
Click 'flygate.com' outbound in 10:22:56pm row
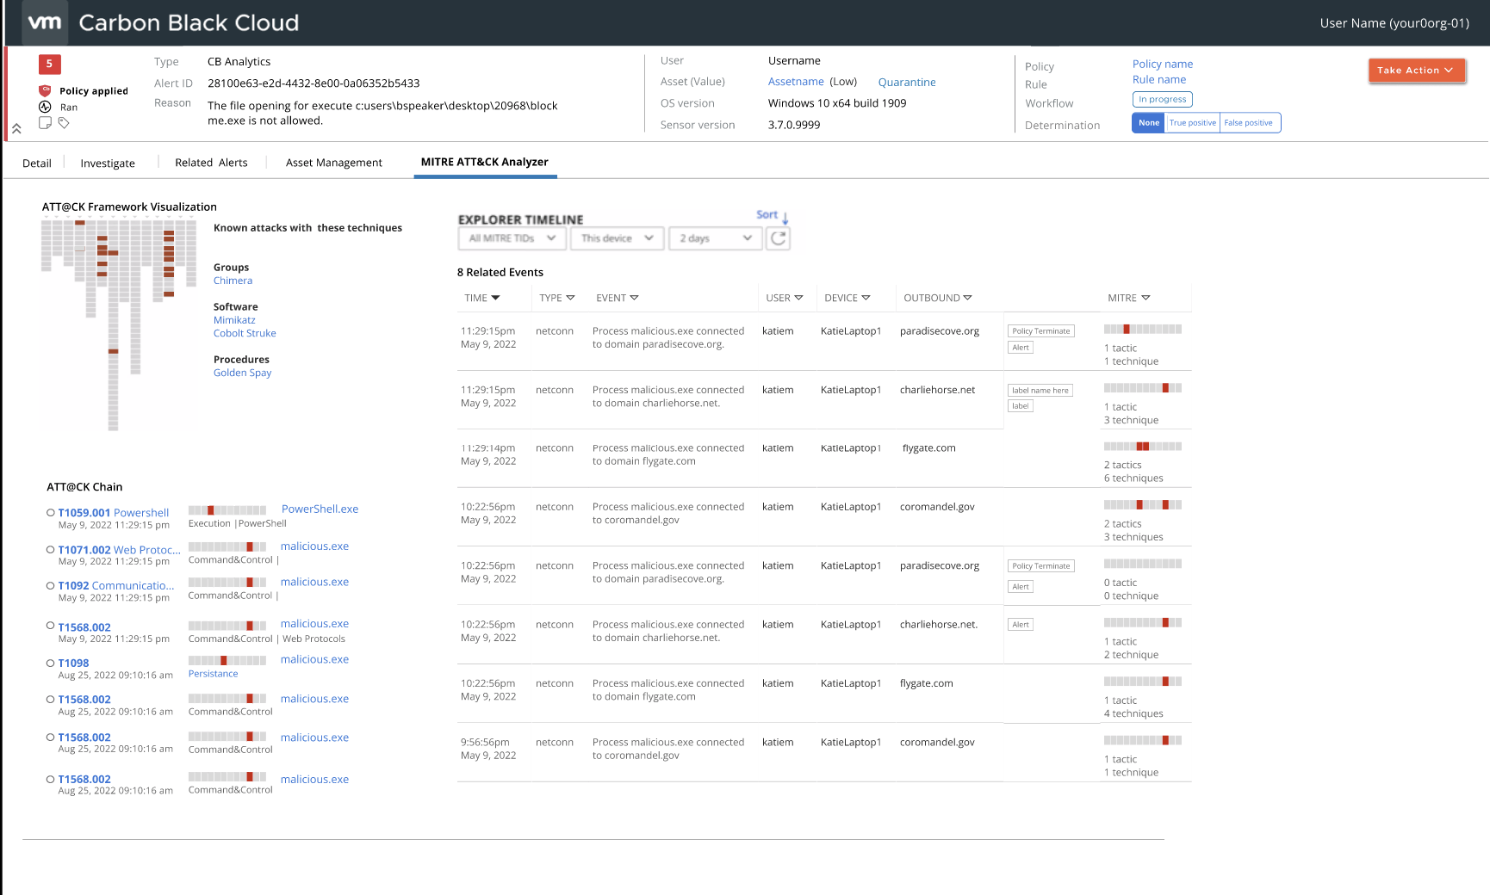[x=927, y=683]
